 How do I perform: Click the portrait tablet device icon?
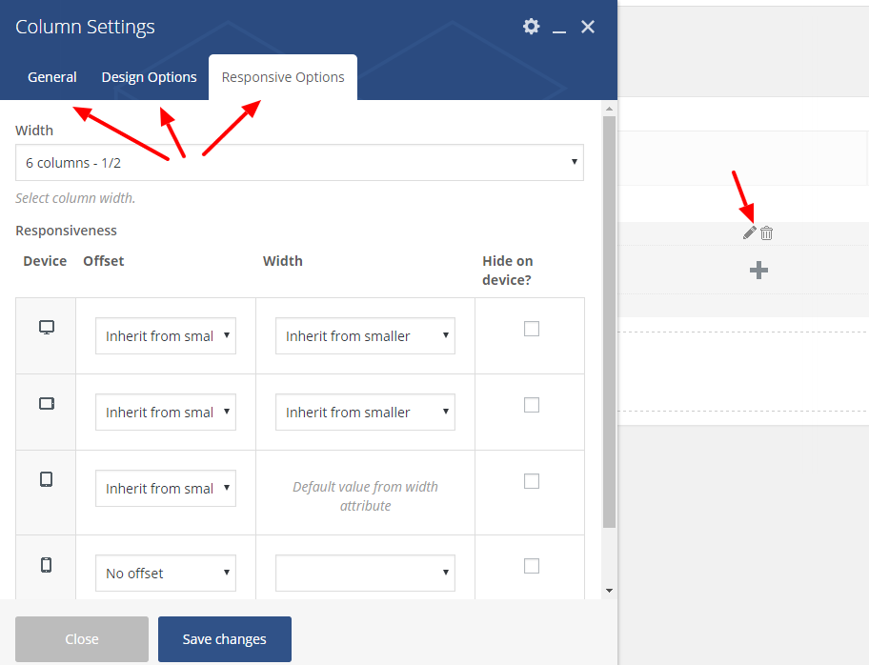point(47,479)
